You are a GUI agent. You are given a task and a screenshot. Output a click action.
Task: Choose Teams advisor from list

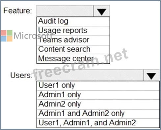click(73, 40)
